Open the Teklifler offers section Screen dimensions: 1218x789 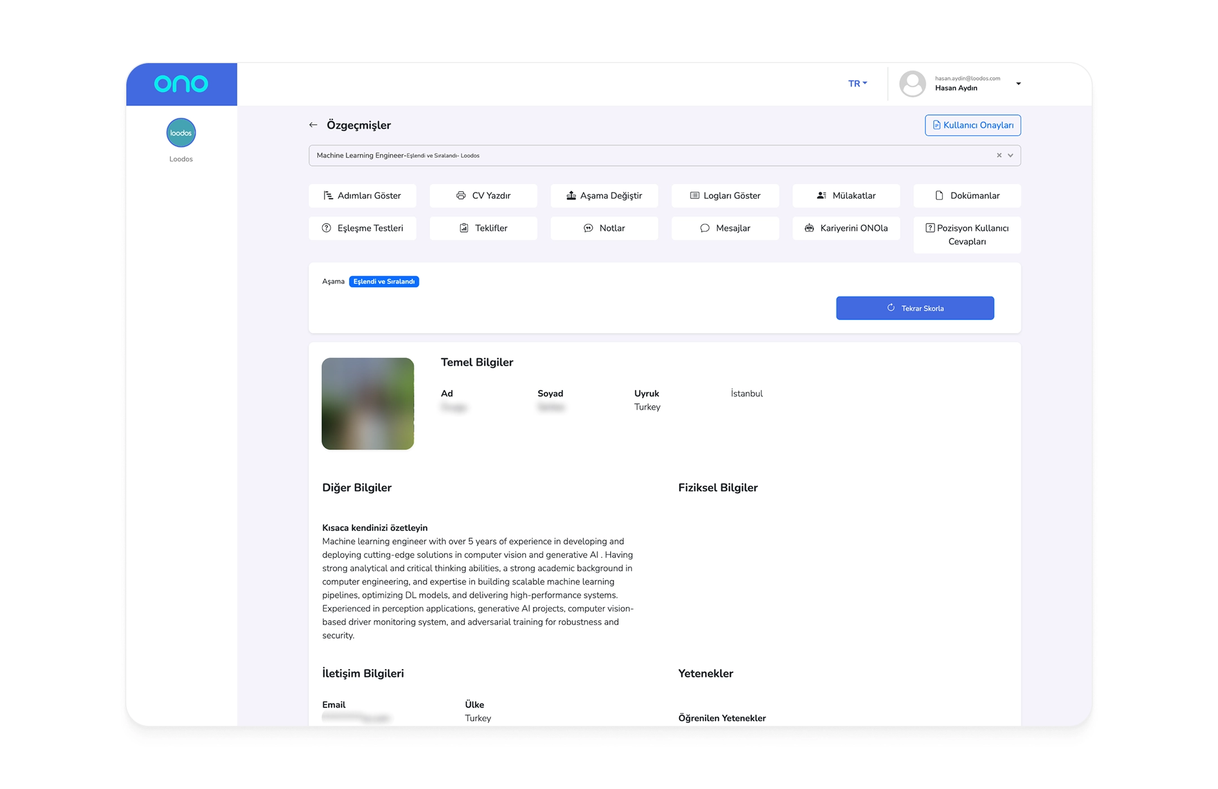tap(483, 228)
